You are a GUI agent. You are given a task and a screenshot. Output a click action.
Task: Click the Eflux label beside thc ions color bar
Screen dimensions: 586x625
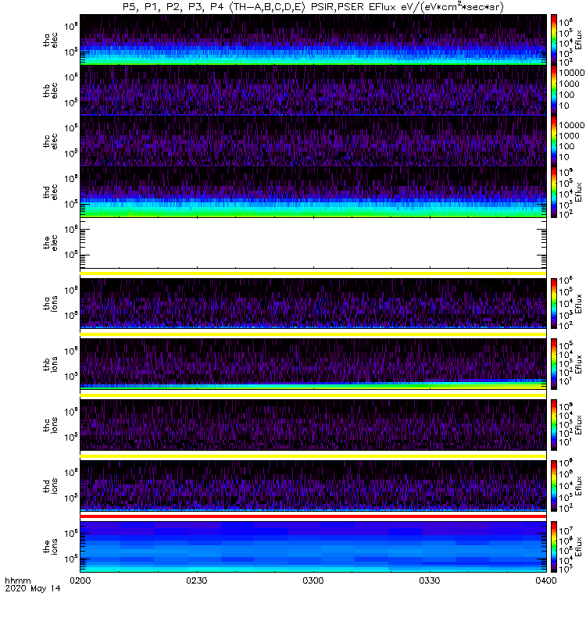[x=579, y=425]
